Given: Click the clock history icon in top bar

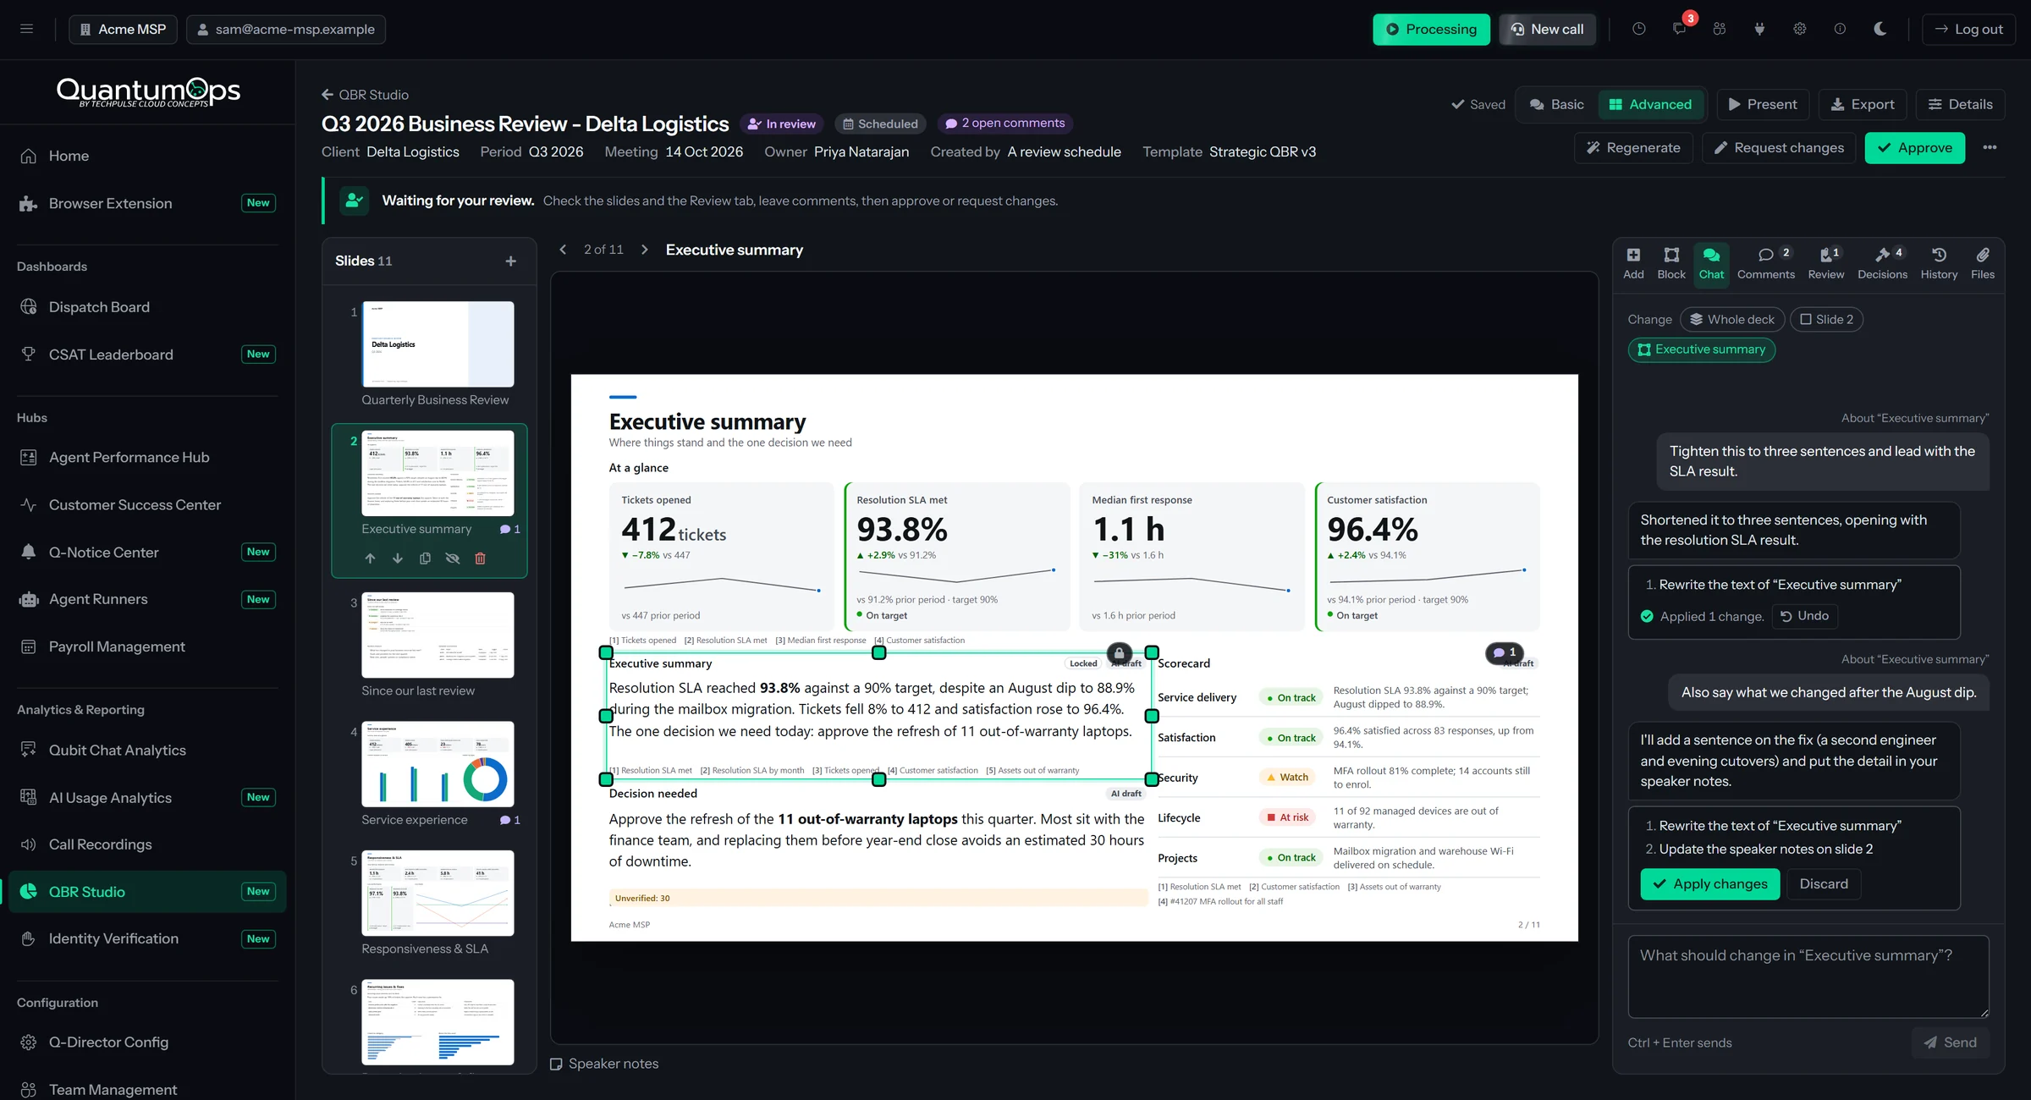Looking at the screenshot, I should pyautogui.click(x=1639, y=29).
